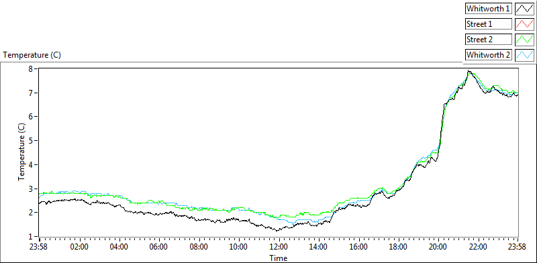Screen dimensions: 537x263
Task: Click the 06:00 time axis label
Action: point(159,247)
